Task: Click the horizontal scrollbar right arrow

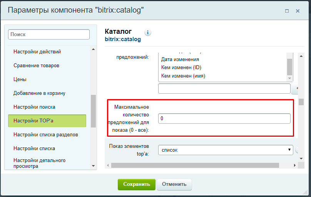Action: click(x=295, y=166)
